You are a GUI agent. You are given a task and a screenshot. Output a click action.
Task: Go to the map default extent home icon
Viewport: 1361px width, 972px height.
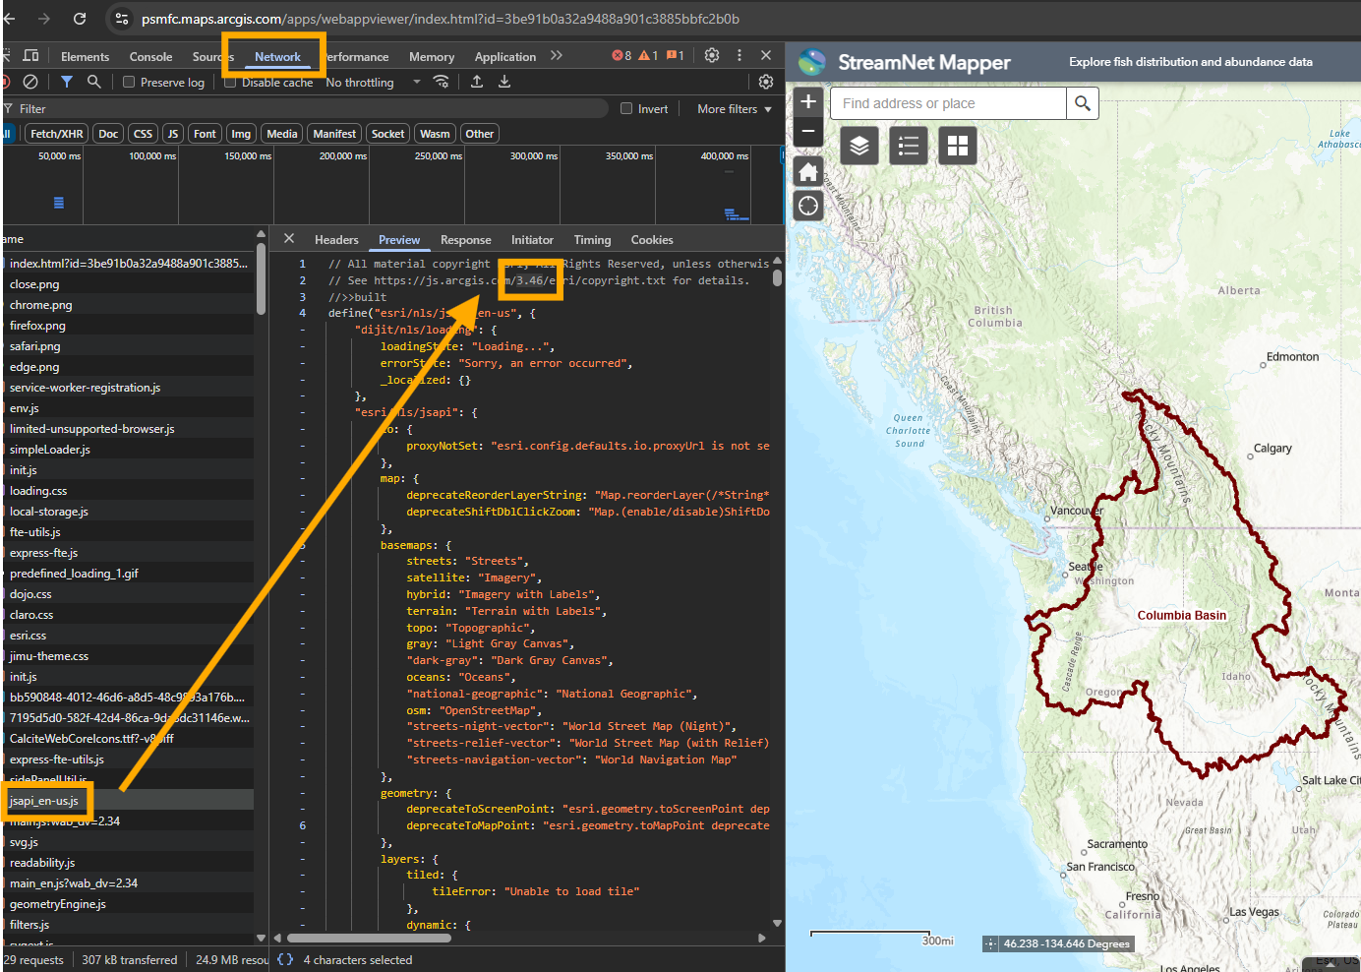click(808, 172)
